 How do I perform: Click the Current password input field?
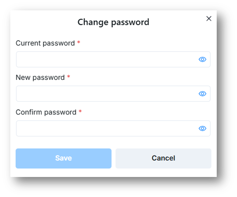(106, 59)
